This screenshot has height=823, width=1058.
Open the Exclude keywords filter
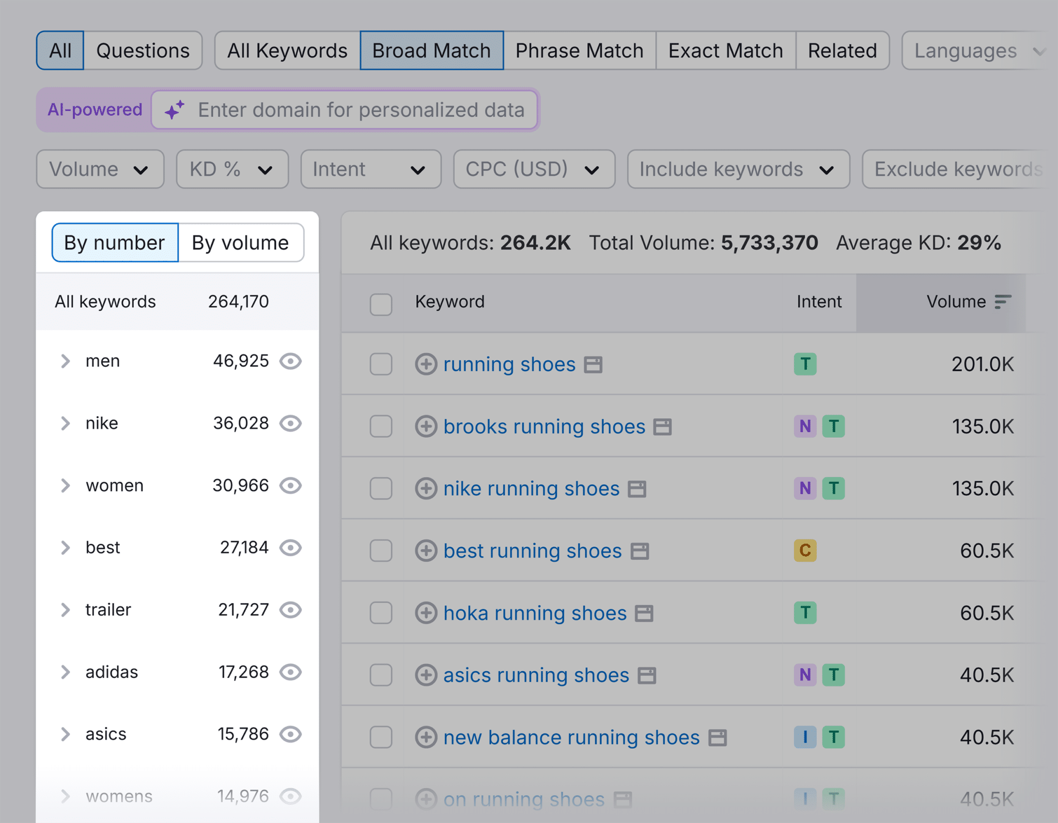[959, 169]
